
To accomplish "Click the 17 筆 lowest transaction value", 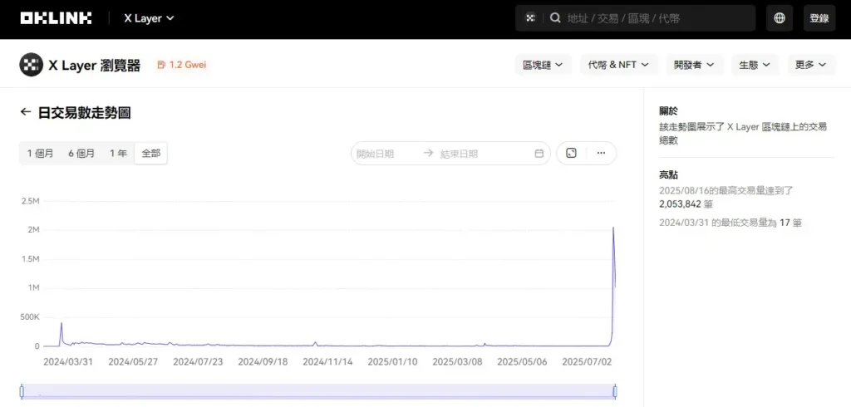I will (x=790, y=223).
